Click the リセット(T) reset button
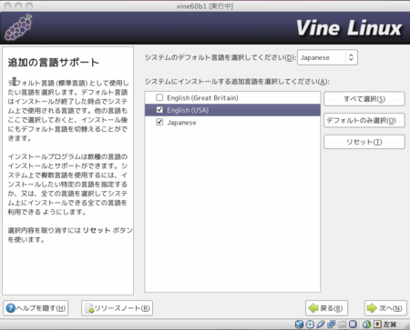Image resolution: width=410 pixels, height=330 pixels. [364, 142]
